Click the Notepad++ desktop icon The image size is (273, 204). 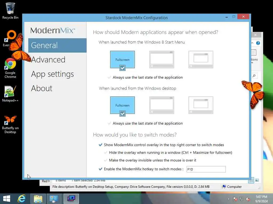[10, 94]
